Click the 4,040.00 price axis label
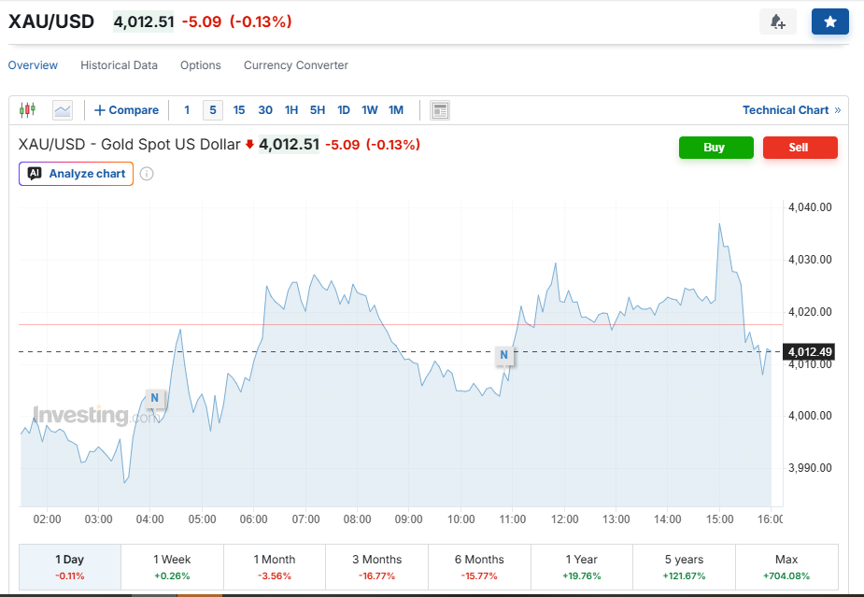864x597 pixels. [810, 207]
